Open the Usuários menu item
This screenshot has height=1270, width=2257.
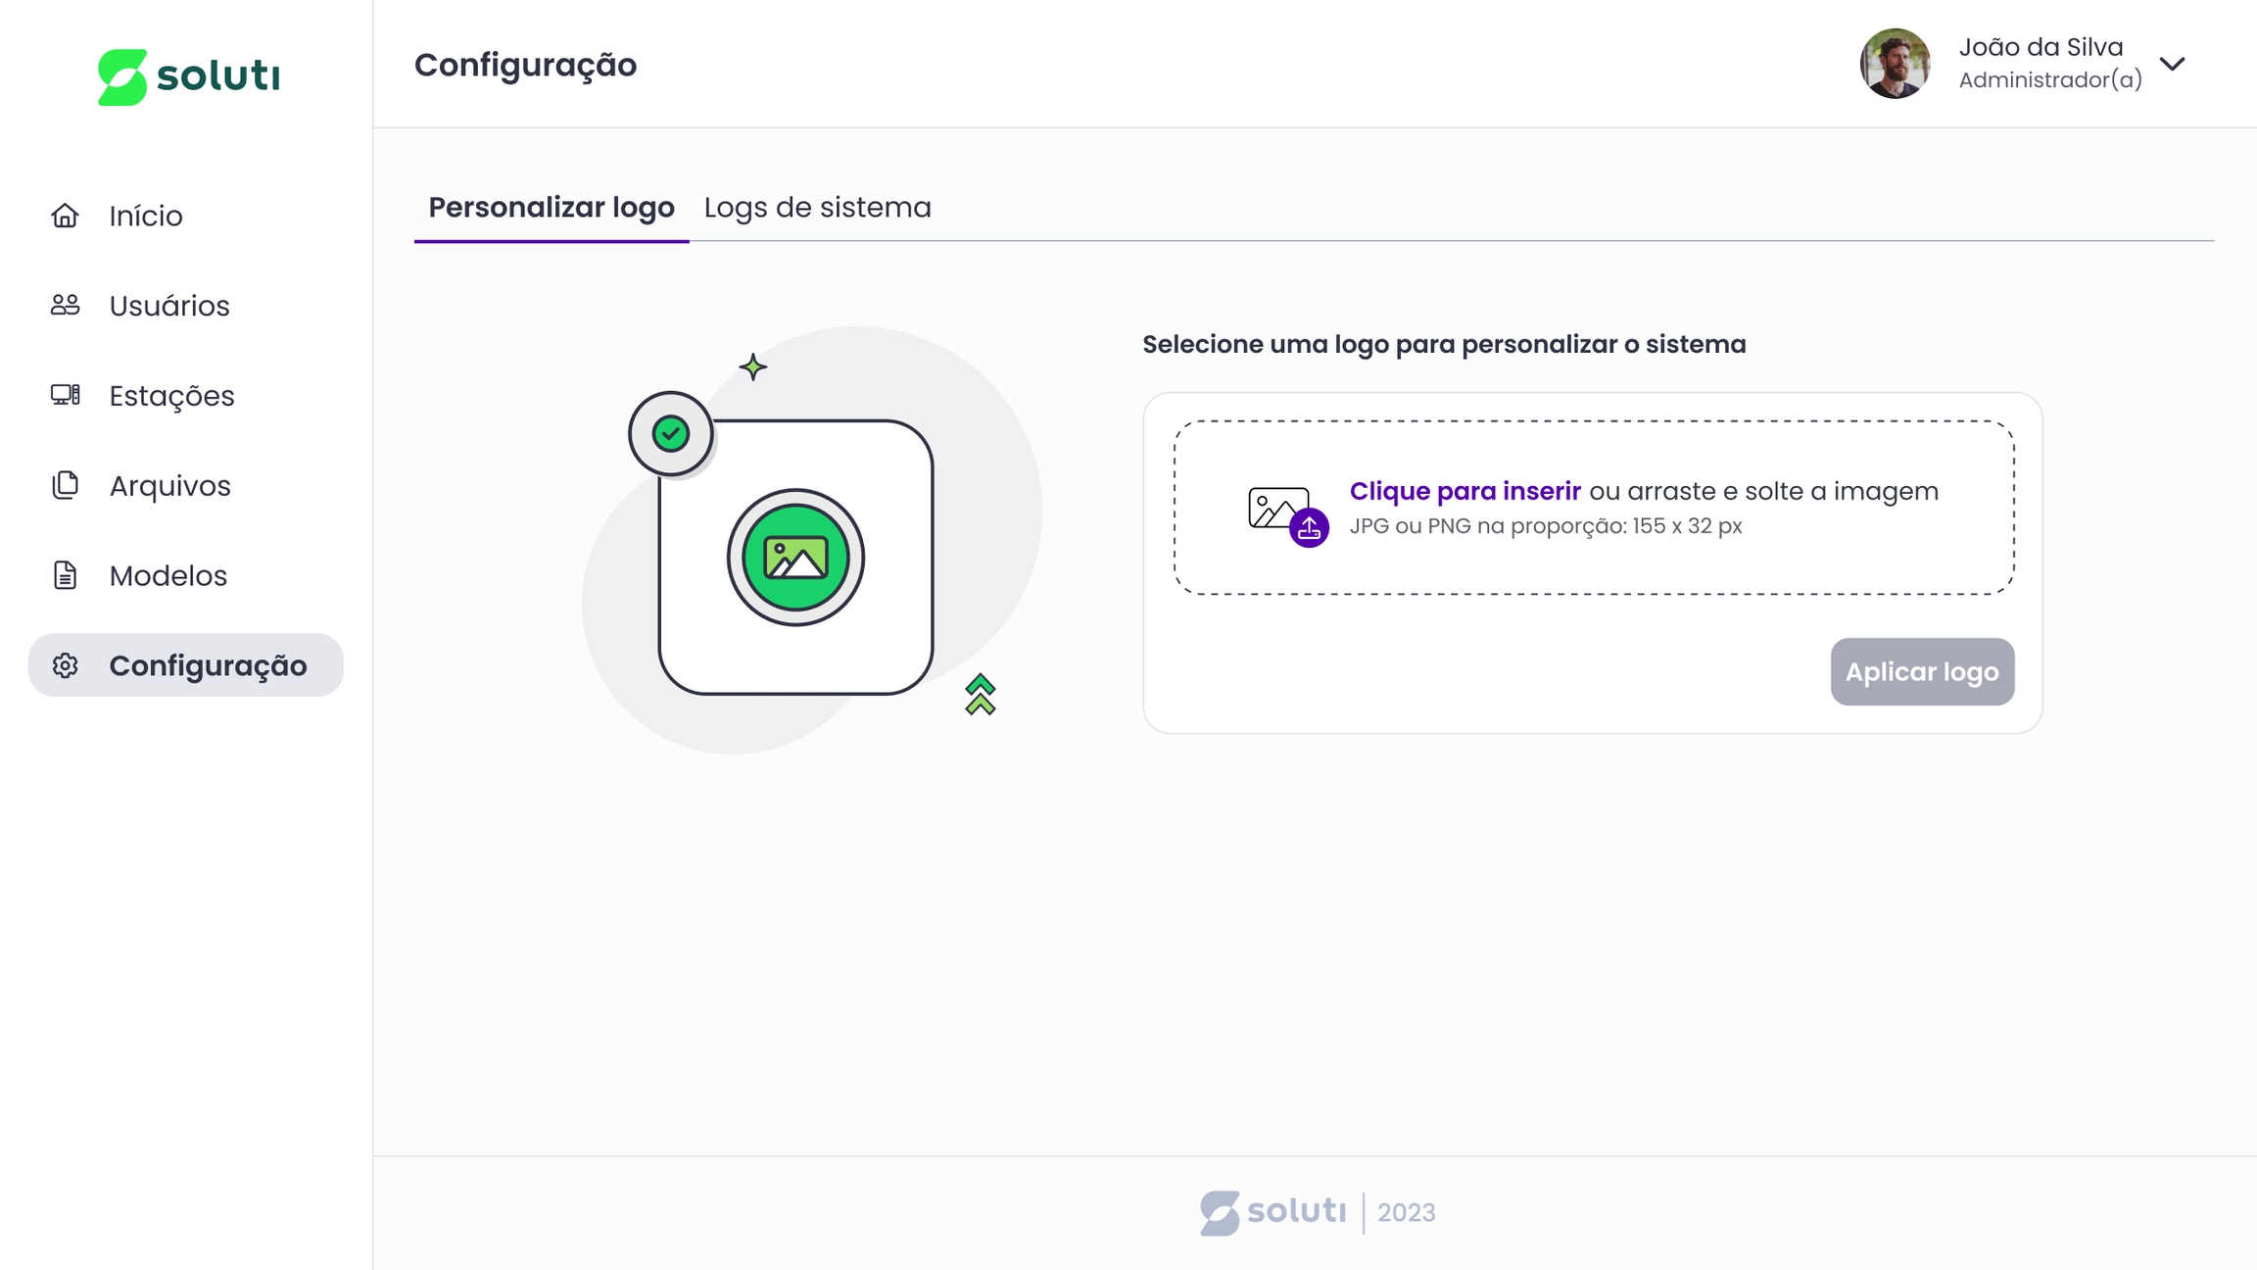[x=169, y=306]
